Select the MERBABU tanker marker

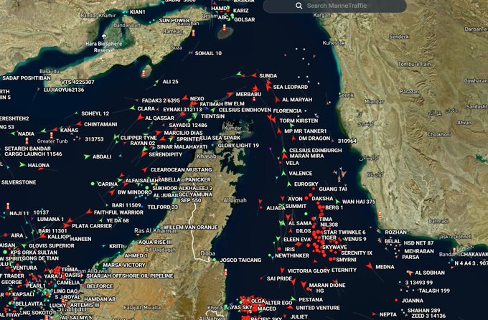point(228,94)
